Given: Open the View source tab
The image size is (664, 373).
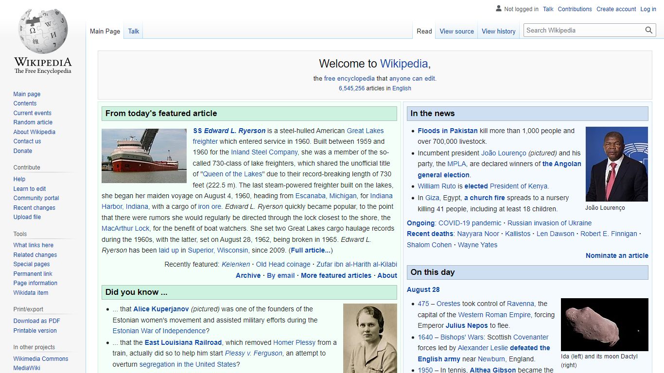Looking at the screenshot, I should click(457, 31).
